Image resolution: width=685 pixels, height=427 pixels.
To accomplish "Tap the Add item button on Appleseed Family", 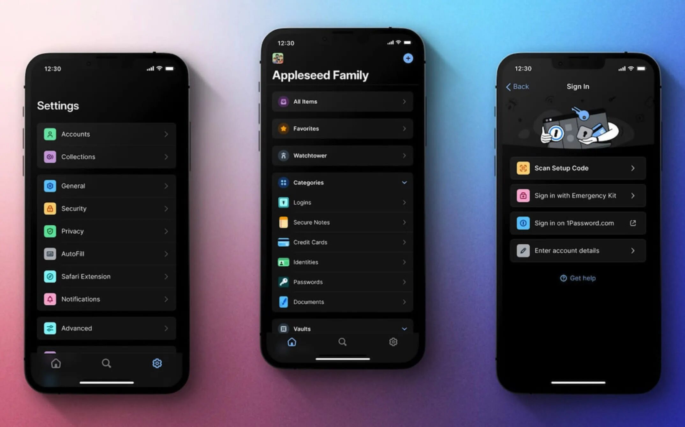I will 409,58.
